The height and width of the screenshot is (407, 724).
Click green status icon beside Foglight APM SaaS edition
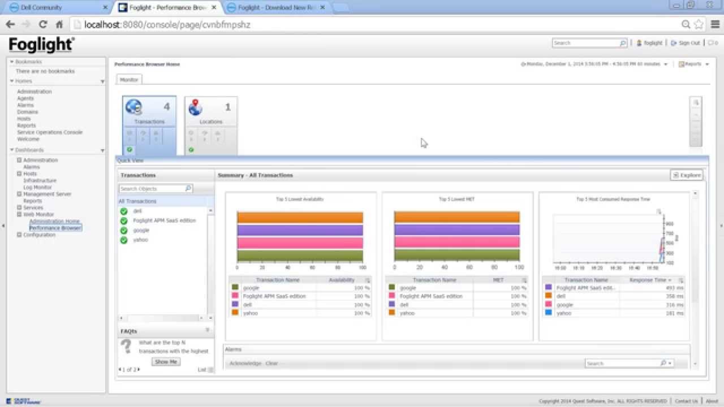pos(124,221)
